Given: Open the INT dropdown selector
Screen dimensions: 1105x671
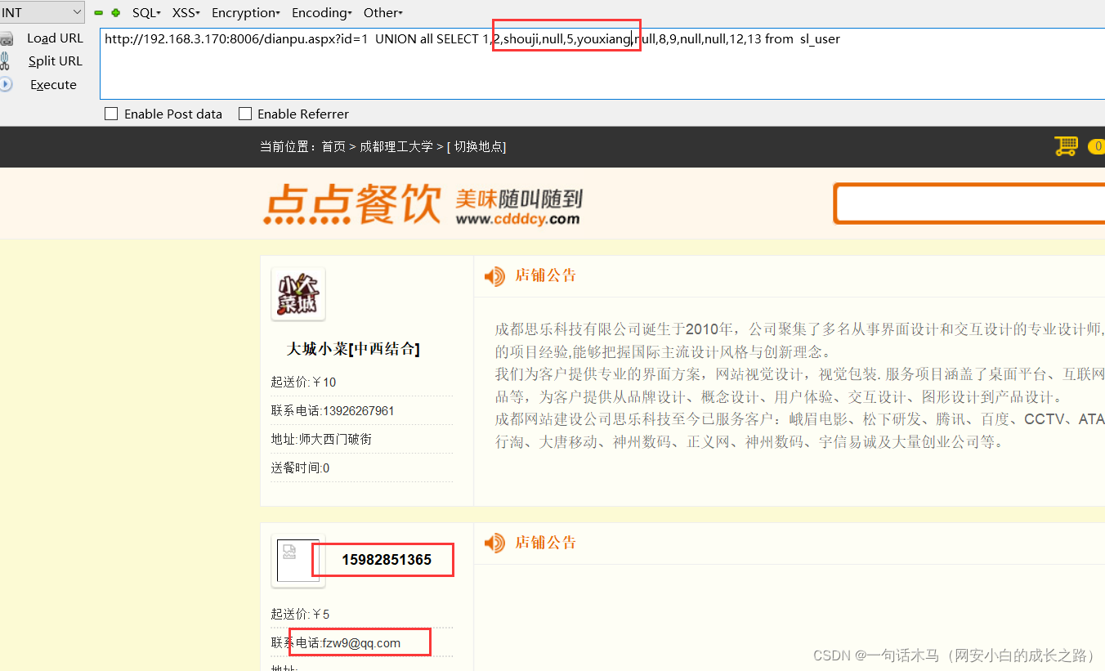Looking at the screenshot, I should (42, 12).
